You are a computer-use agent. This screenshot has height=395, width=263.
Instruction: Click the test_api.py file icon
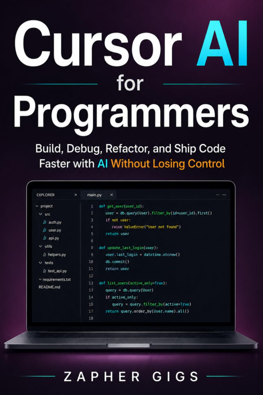click(45, 271)
